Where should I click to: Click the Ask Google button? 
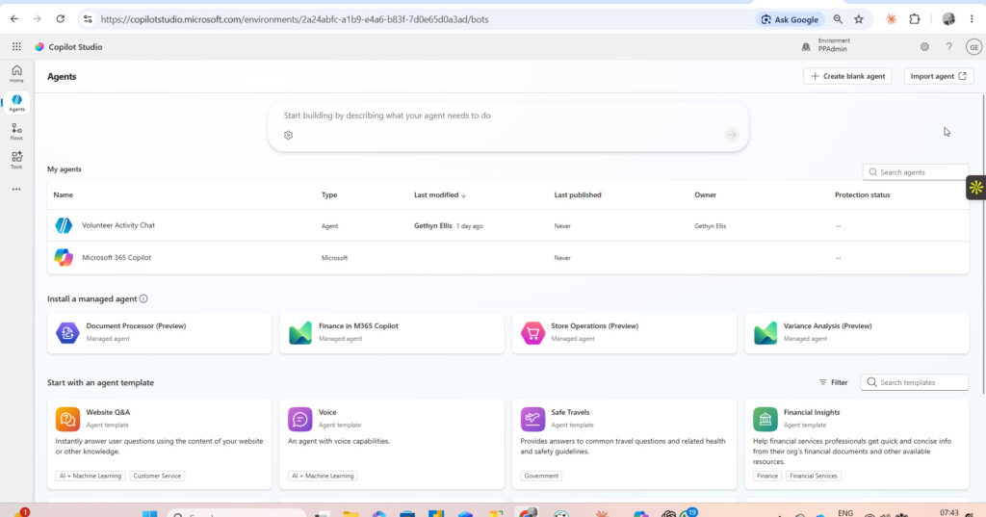[790, 19]
